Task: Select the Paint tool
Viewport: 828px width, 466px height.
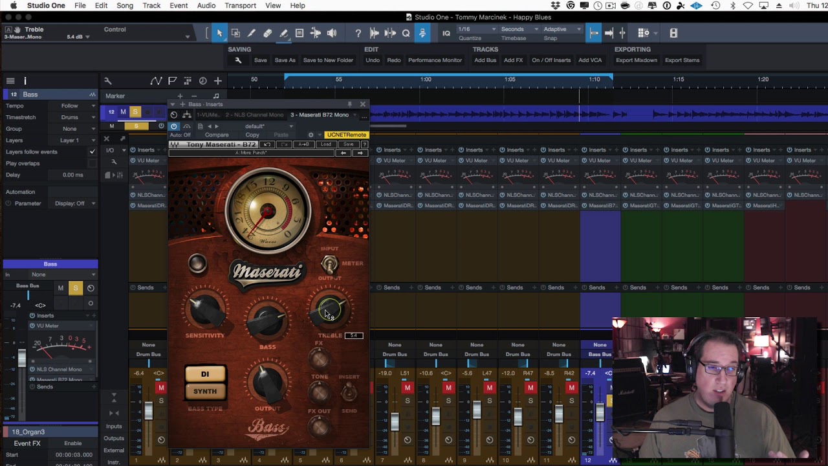Action: [x=283, y=33]
